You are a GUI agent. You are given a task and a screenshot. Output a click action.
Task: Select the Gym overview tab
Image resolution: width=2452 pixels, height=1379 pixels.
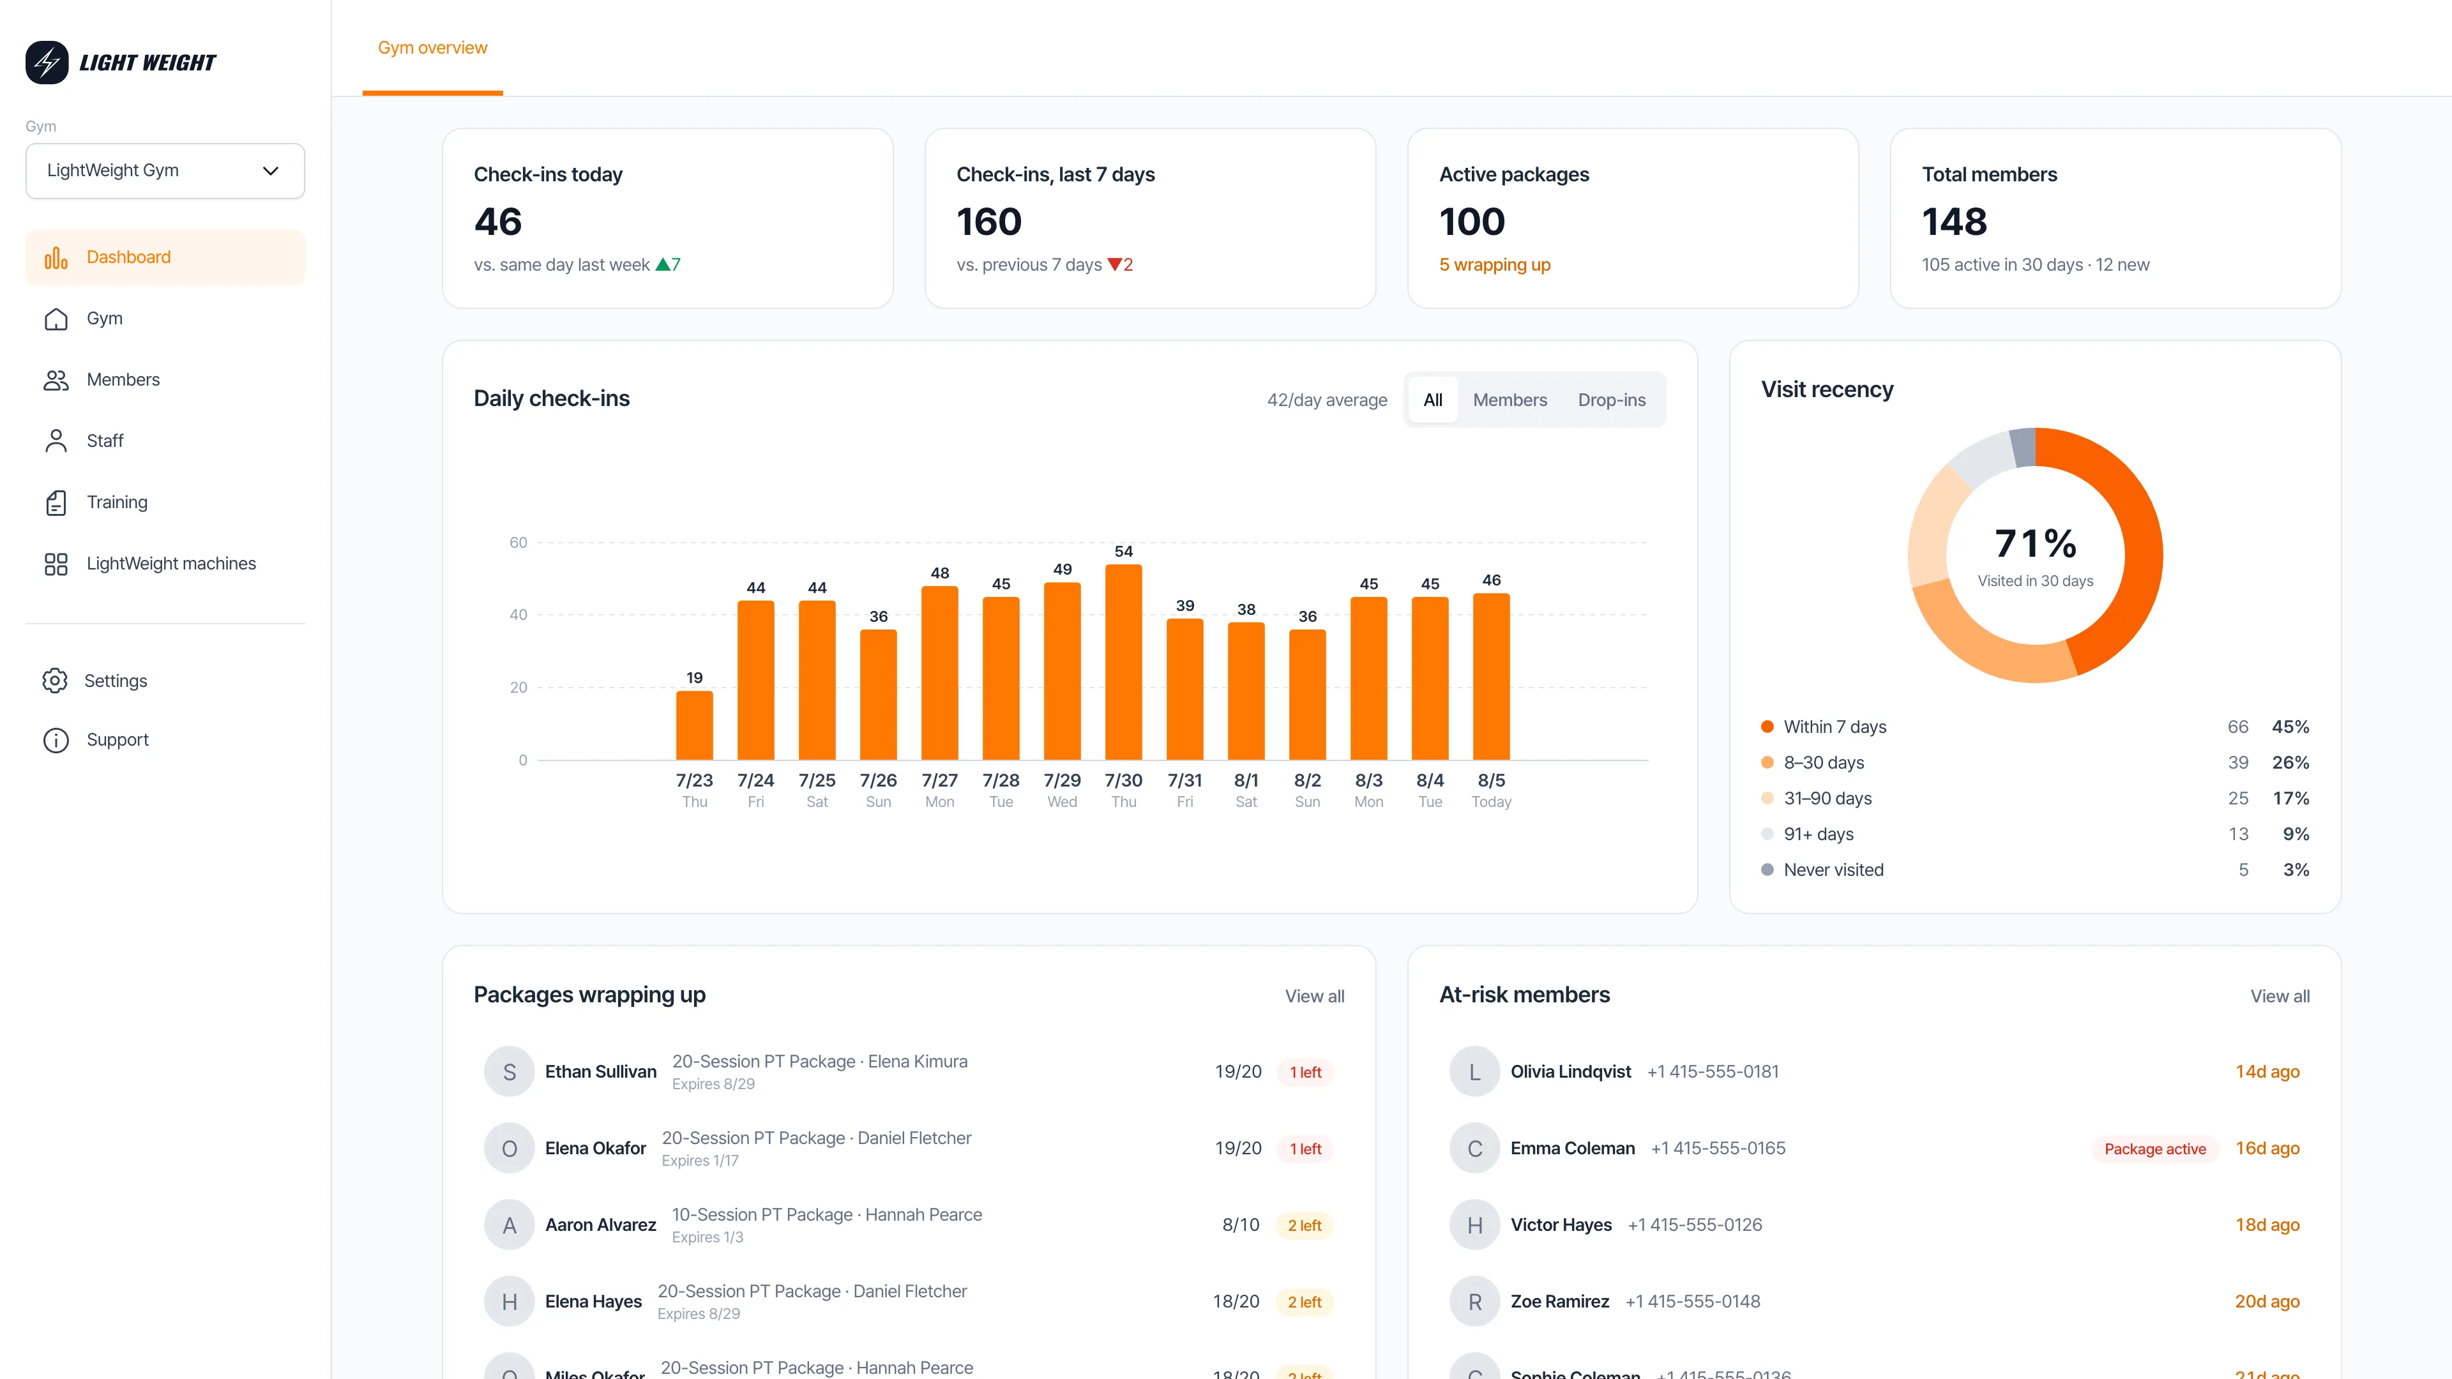coord(432,48)
